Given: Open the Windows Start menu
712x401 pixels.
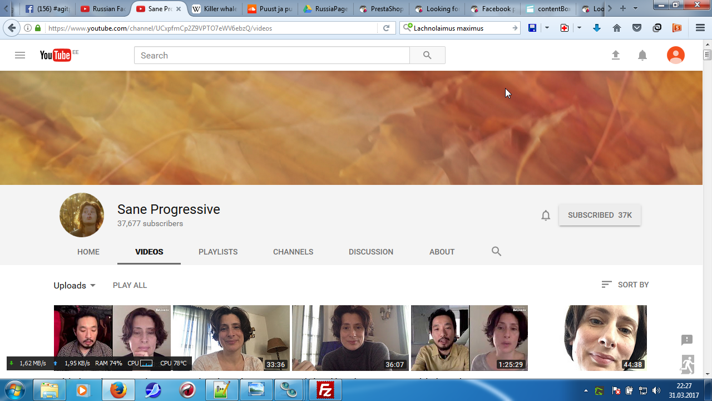Looking at the screenshot, I should pos(14,390).
